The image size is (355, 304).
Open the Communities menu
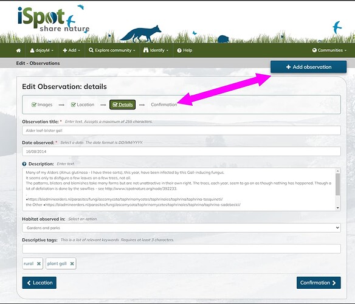coord(329,50)
